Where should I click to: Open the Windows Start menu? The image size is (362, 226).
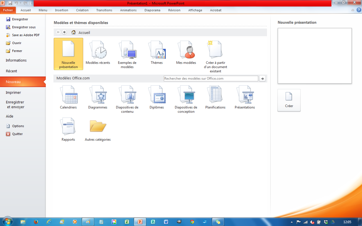pyautogui.click(x=7, y=221)
